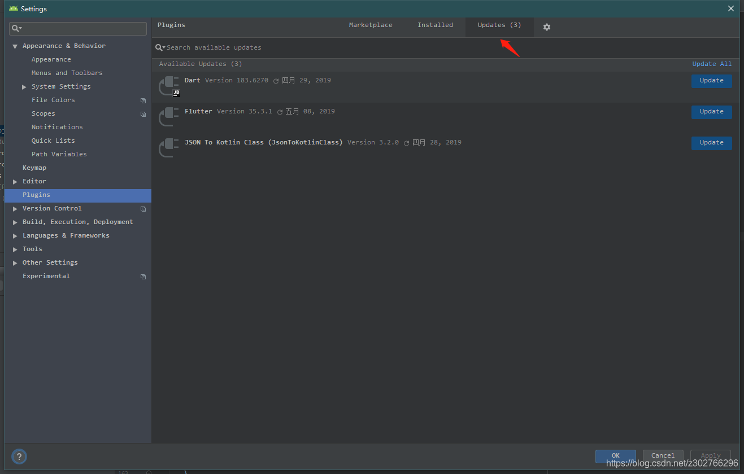
Task: Expand the Tools section
Action: tap(15, 249)
